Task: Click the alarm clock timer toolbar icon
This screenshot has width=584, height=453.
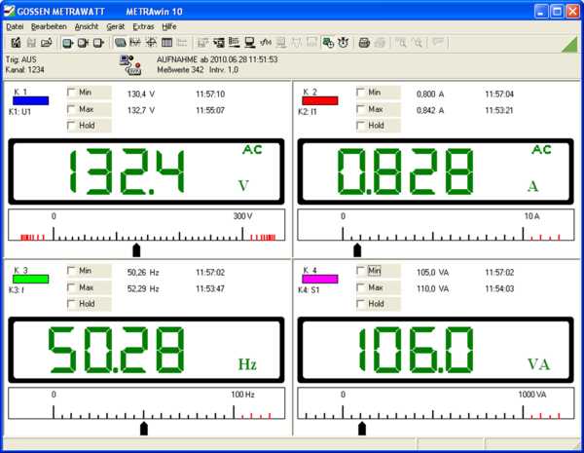Action: (344, 43)
